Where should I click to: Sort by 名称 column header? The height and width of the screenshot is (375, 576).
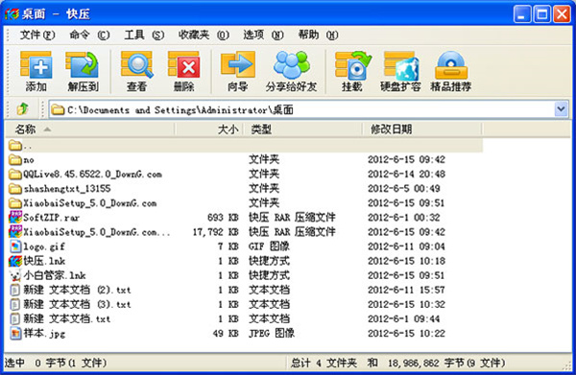pyautogui.click(x=90, y=129)
